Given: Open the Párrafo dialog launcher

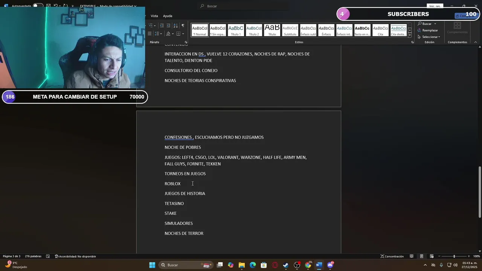Looking at the screenshot, I should (x=186, y=42).
